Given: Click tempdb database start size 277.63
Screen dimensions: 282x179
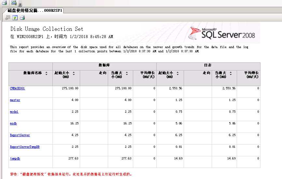Looking at the screenshot, I should pos(73,159).
